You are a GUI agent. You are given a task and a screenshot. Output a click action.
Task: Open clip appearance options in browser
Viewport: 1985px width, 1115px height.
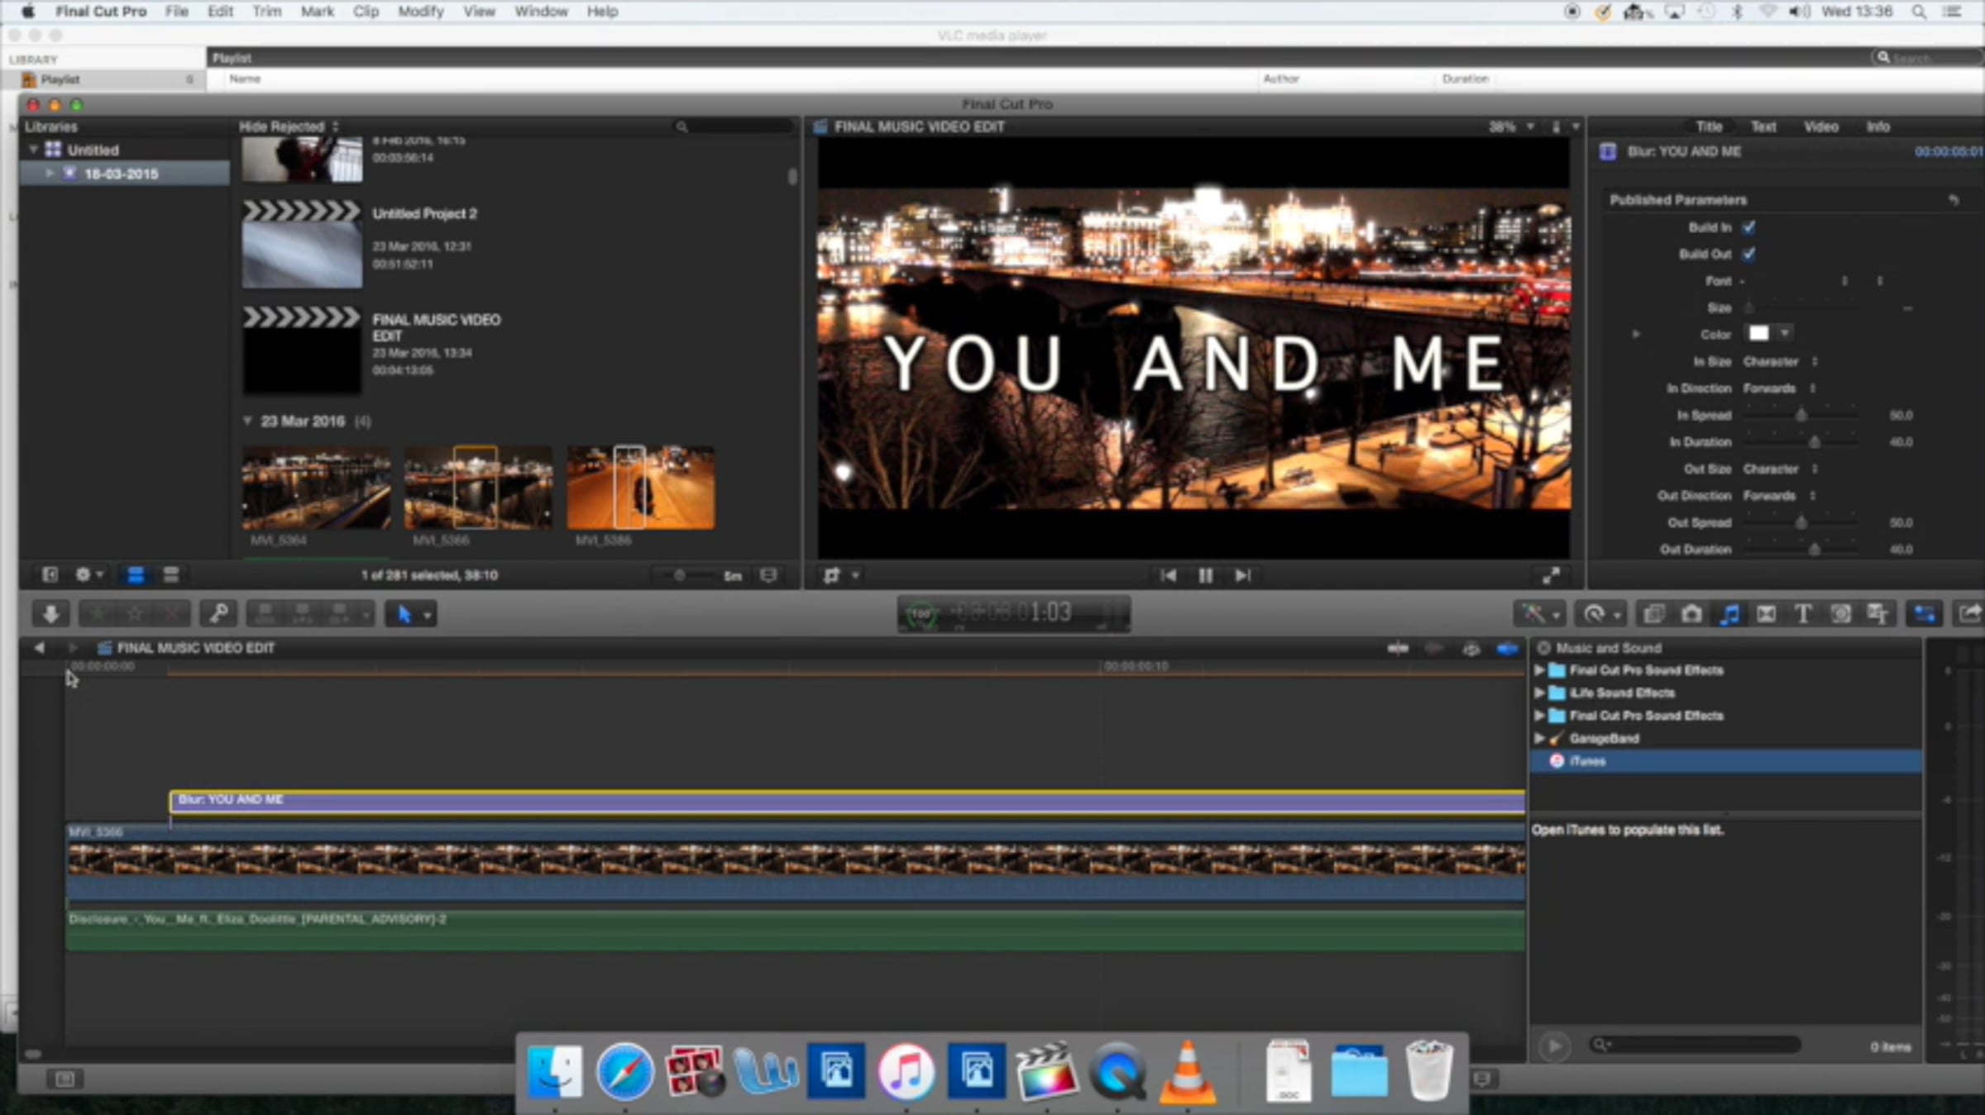point(768,575)
